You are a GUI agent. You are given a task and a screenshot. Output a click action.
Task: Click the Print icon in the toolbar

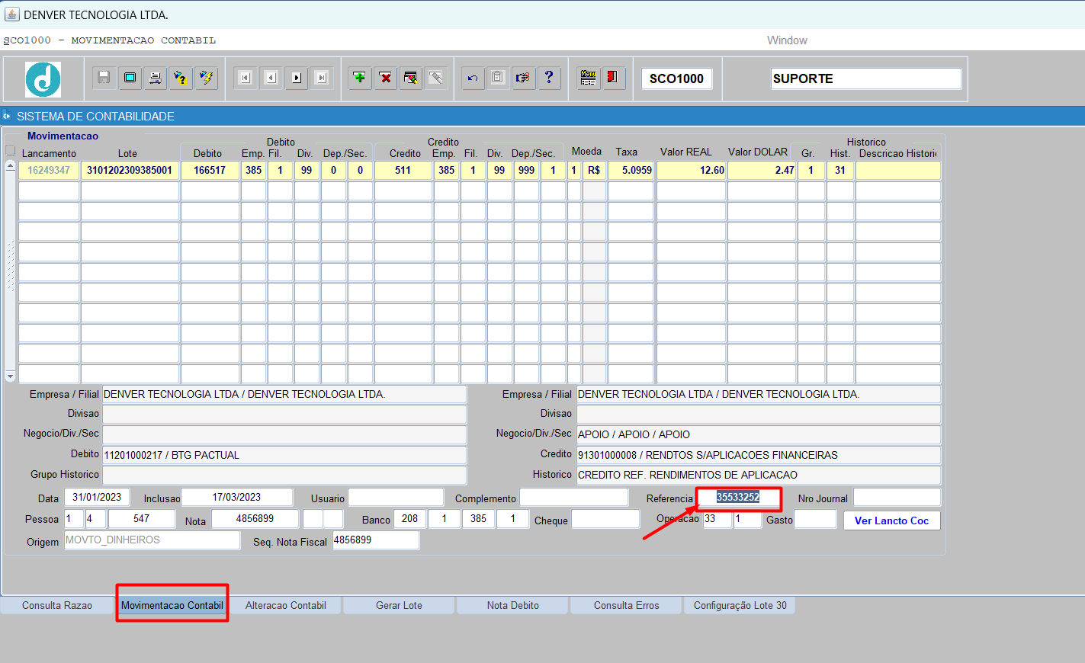(155, 78)
